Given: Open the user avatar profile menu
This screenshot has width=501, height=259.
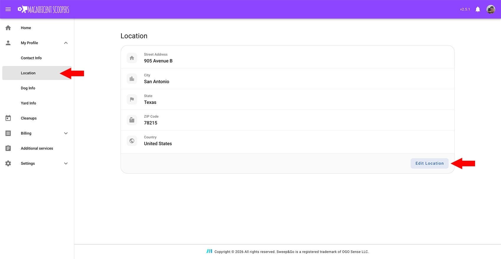Looking at the screenshot, I should (x=491, y=9).
